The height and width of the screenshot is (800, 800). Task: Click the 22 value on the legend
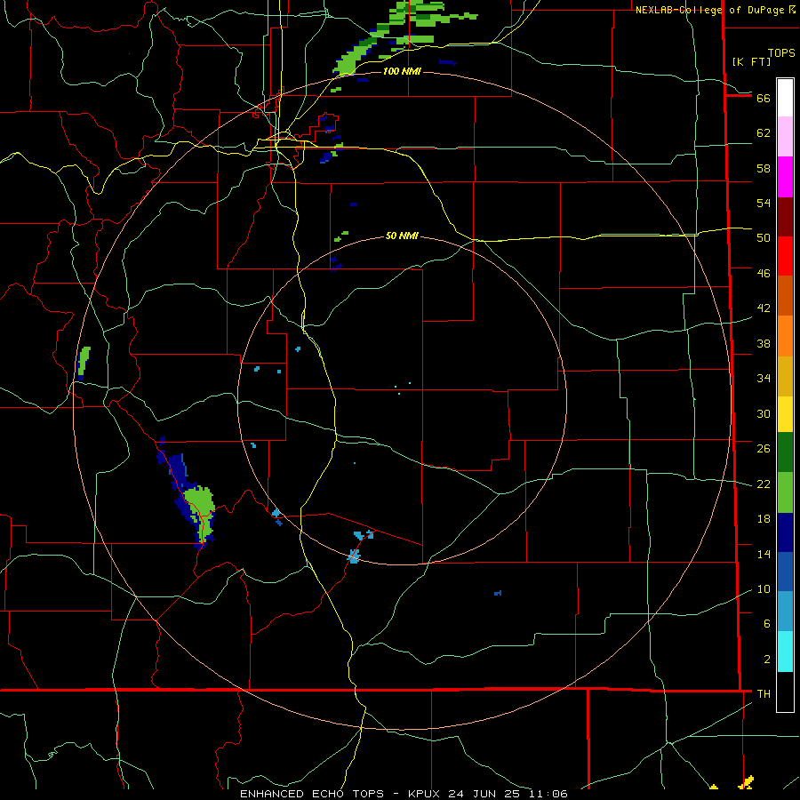pyautogui.click(x=764, y=484)
